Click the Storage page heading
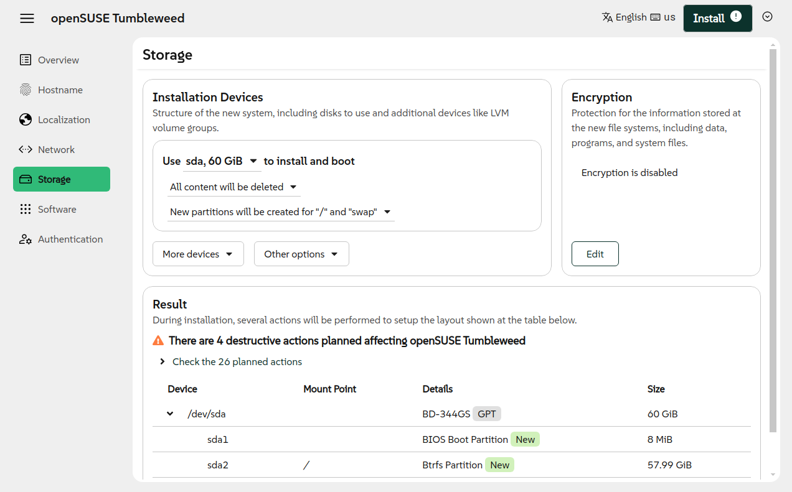Viewport: 792px width, 492px height. click(x=167, y=55)
